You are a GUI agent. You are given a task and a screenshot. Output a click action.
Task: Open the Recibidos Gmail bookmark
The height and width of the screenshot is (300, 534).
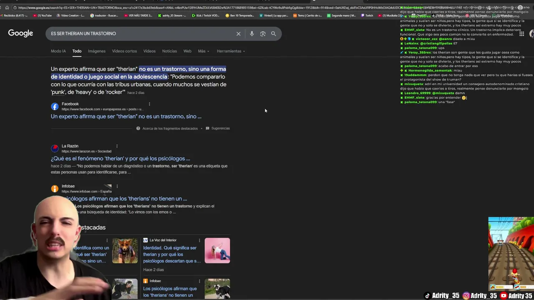[14, 15]
